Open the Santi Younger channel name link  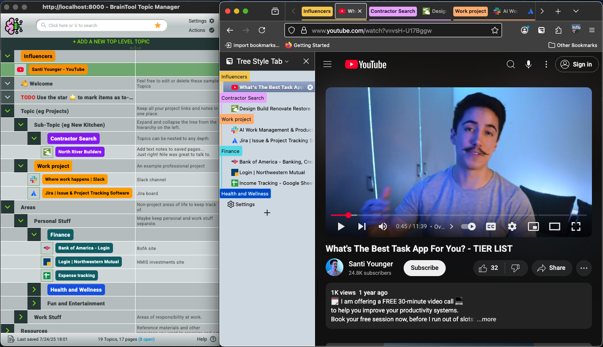pos(371,264)
